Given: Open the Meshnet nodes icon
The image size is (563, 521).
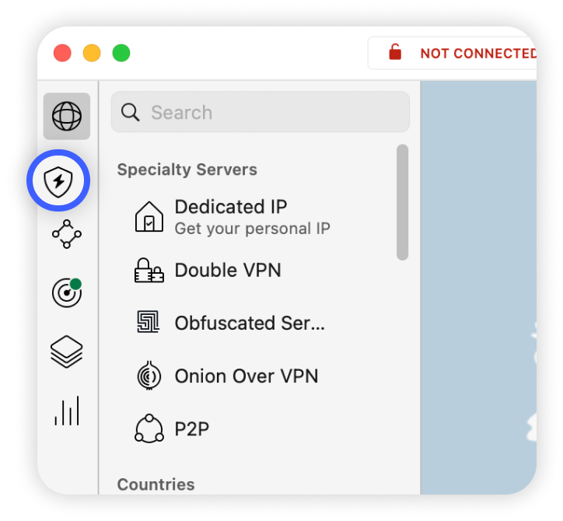Looking at the screenshot, I should tap(67, 234).
